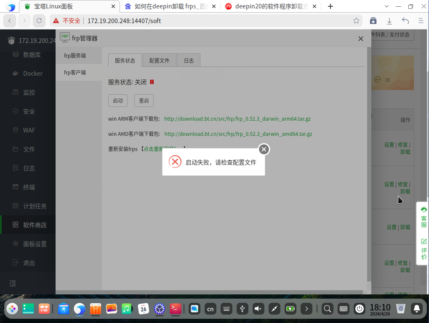Open the browser icon in the dock
Viewport: 429px width, 323px height.
[x=79, y=309]
